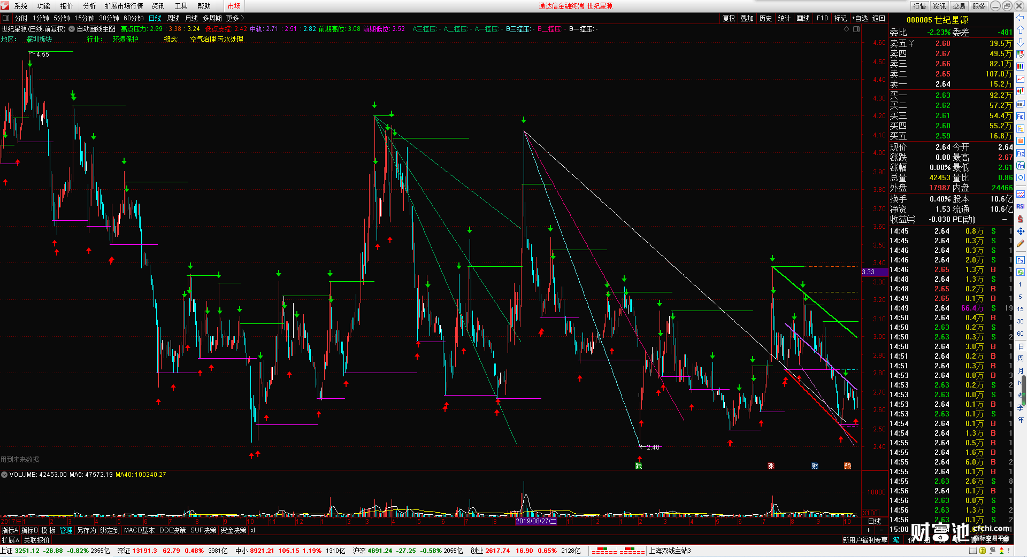The height and width of the screenshot is (557, 1027).
Task: Open the red line time-share chart icon
Action: (1021, 79)
